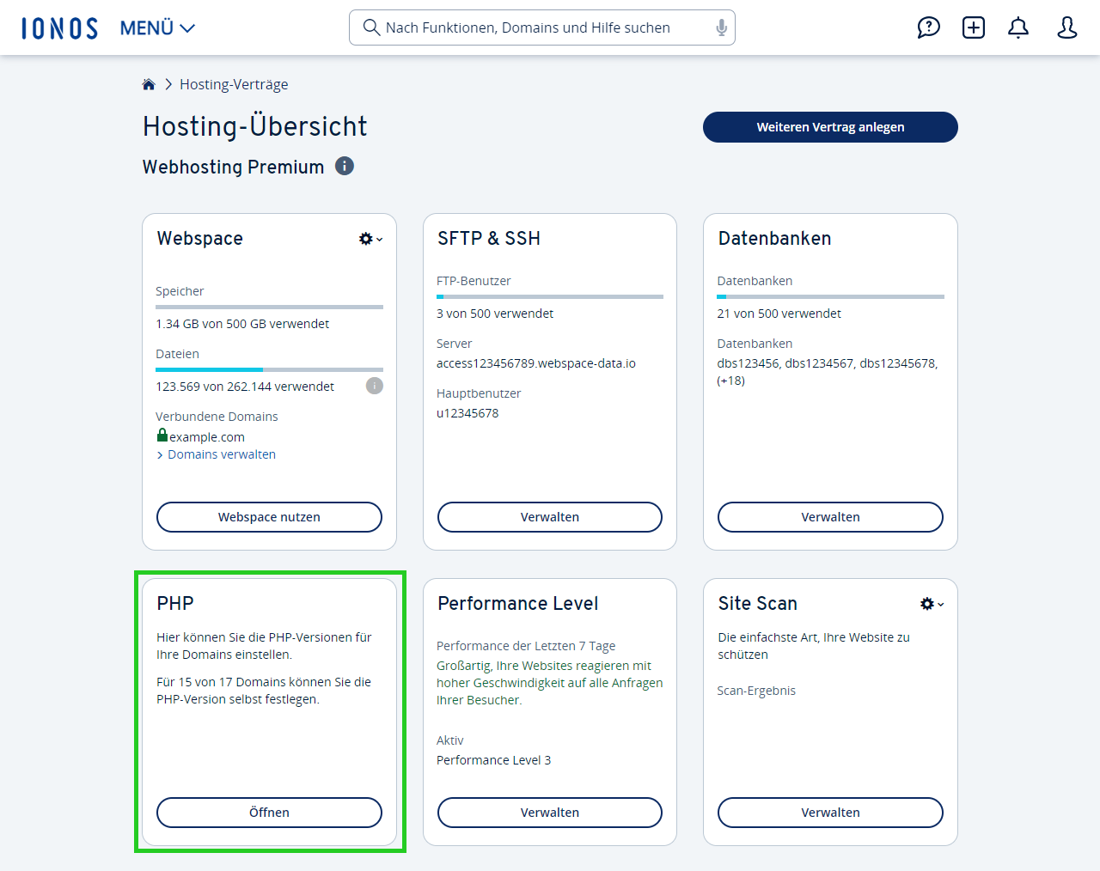This screenshot has height=871, width=1100.
Task: Click the Öffnen button in PHP card
Action: click(269, 813)
